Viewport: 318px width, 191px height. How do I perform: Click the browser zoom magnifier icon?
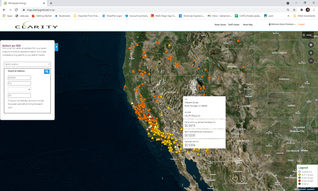point(288,10)
